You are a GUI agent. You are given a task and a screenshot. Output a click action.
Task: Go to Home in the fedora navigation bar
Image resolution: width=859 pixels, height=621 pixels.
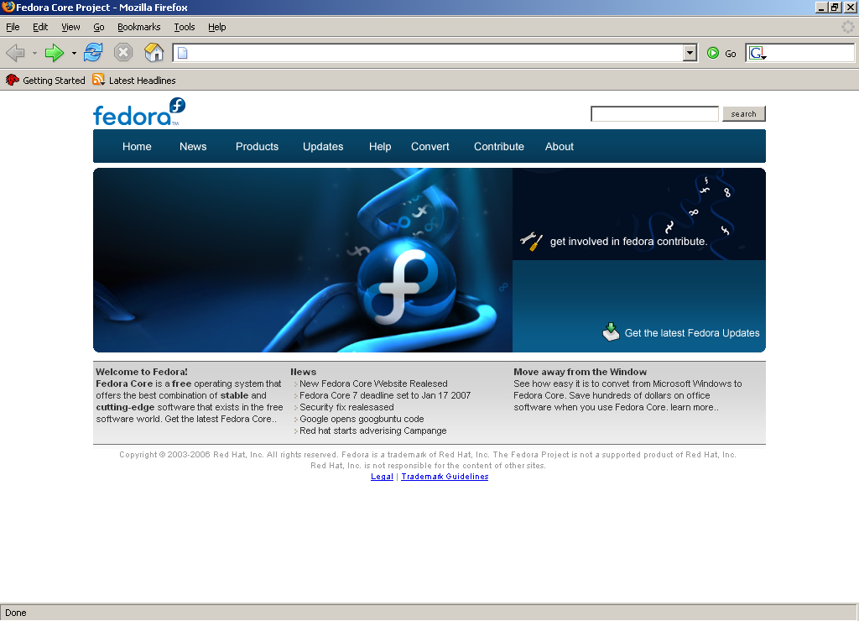point(137,146)
